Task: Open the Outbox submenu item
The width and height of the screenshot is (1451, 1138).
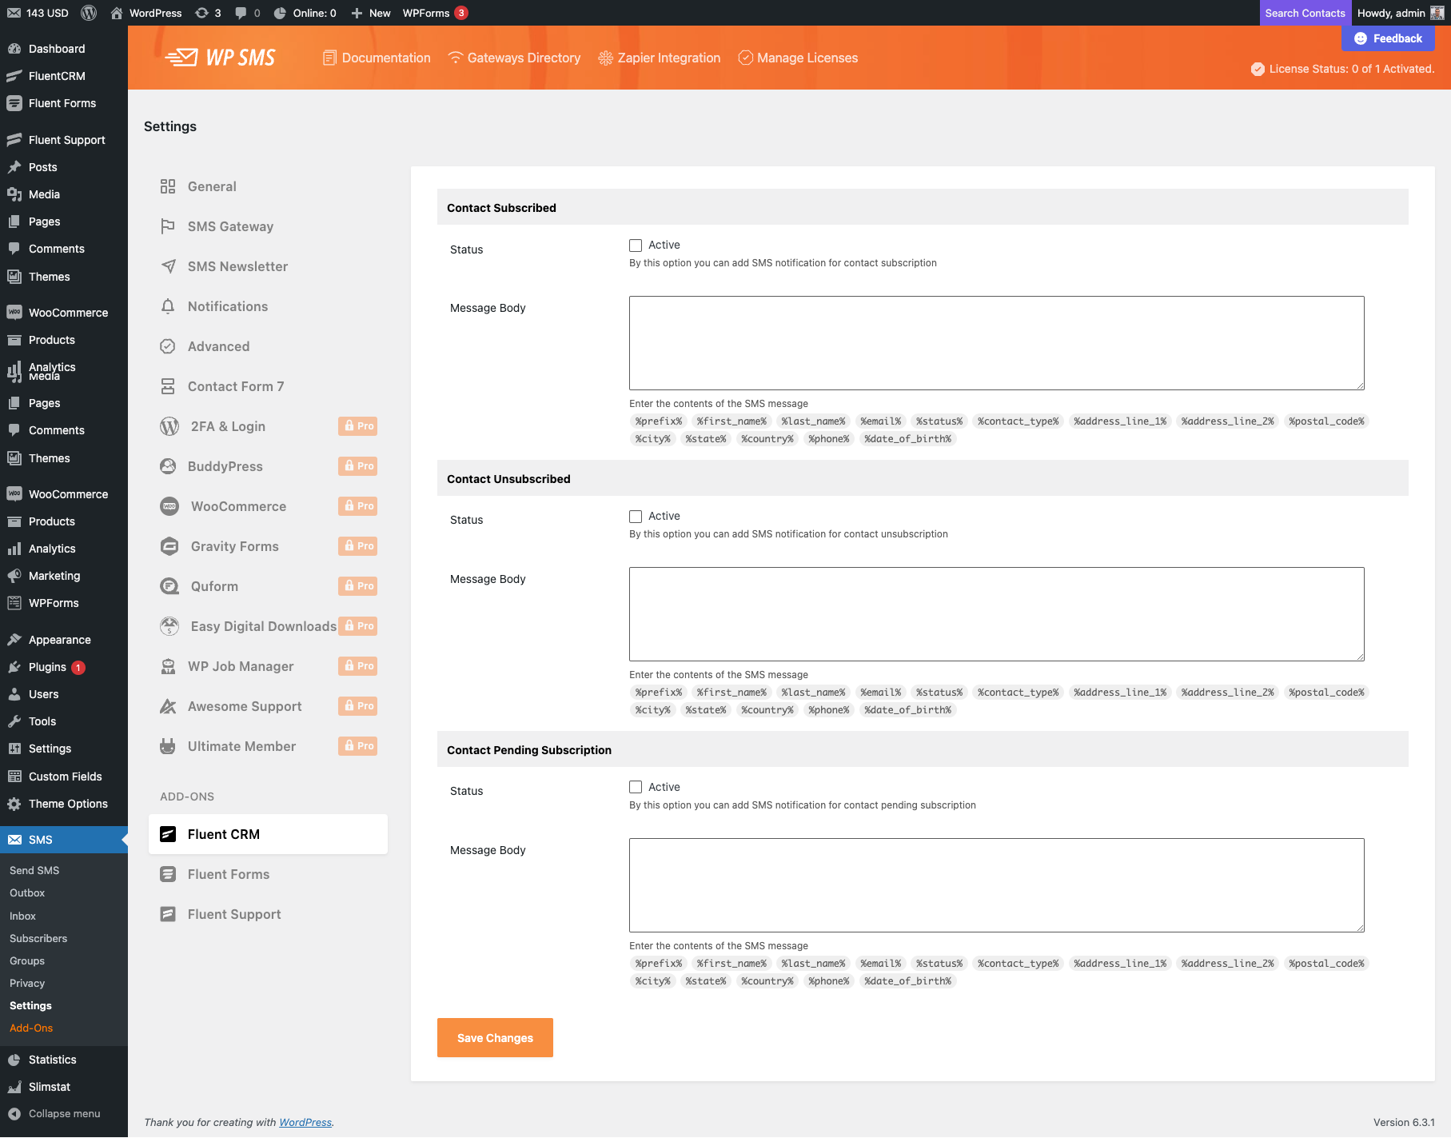Action: pyautogui.click(x=27, y=892)
